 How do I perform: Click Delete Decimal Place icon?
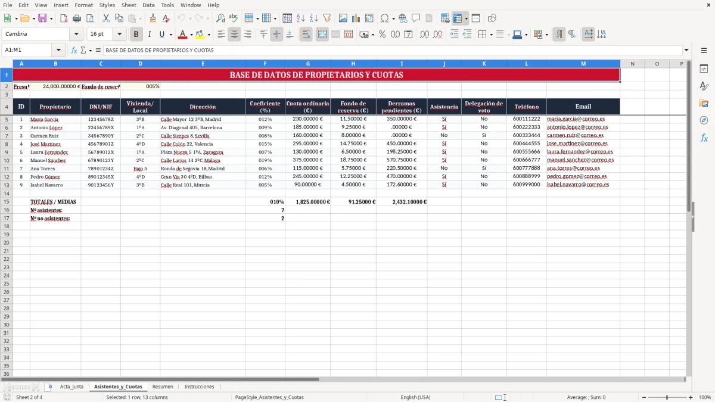(438, 35)
